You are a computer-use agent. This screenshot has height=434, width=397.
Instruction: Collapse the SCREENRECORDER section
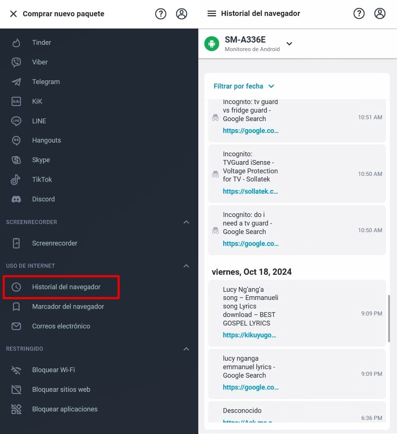pyautogui.click(x=186, y=222)
